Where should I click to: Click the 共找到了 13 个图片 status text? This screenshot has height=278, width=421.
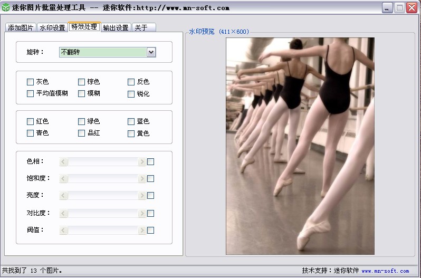pos(32,271)
